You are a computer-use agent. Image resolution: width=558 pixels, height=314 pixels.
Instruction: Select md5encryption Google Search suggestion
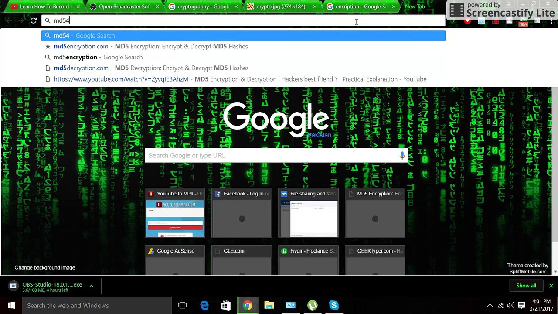243,57
